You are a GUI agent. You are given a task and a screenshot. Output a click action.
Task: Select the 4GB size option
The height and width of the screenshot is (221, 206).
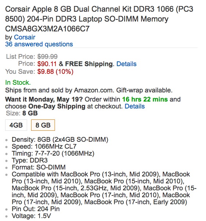point(16,125)
